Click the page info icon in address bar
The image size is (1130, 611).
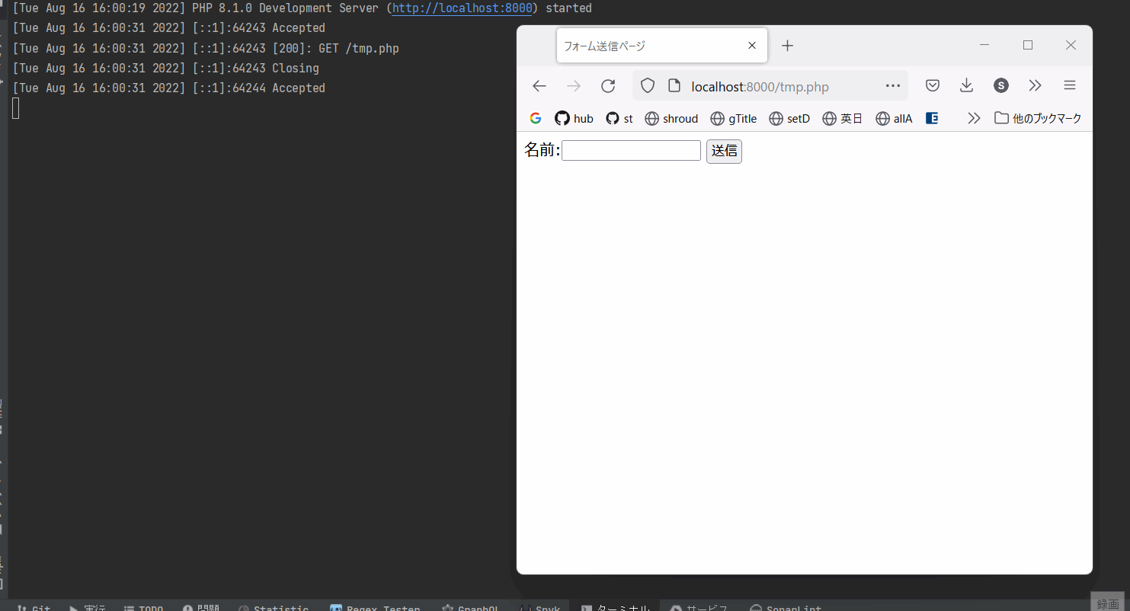(x=674, y=86)
